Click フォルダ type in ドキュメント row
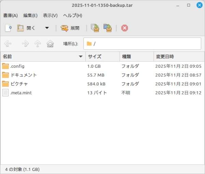Image resolution: width=205 pixels, height=174 pixels. click(x=130, y=75)
